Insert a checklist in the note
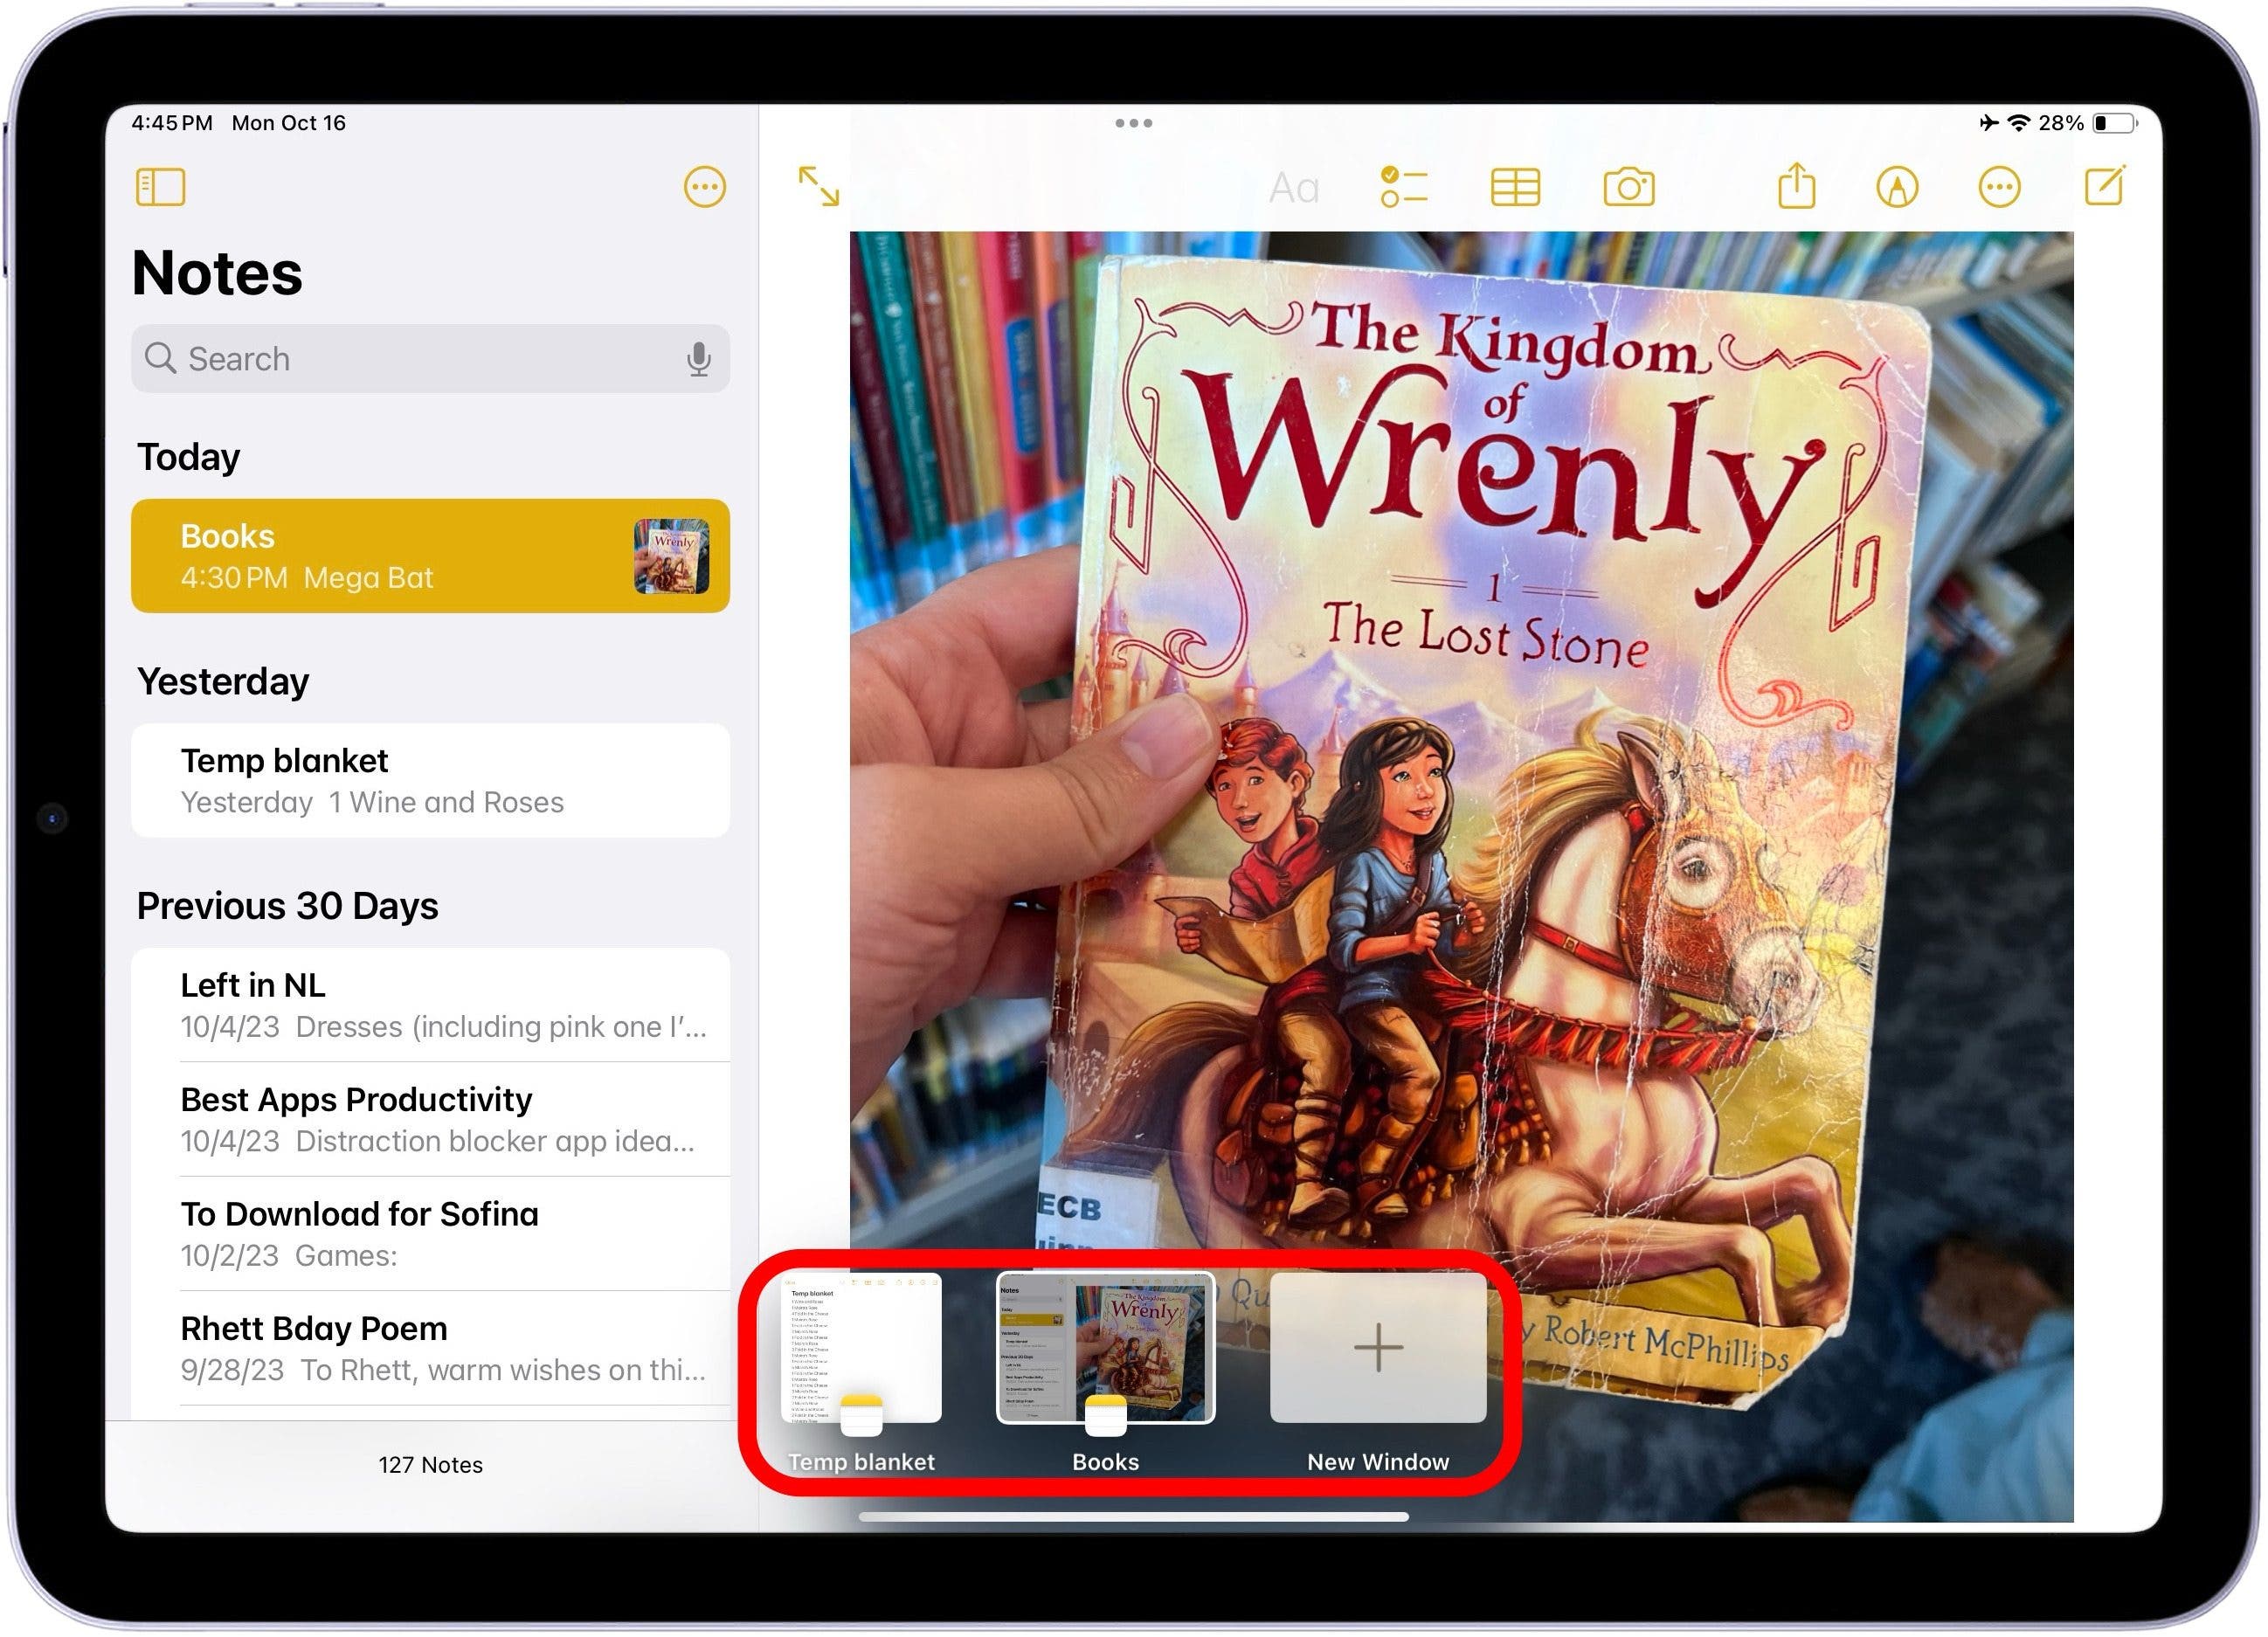The image size is (2268, 1637). [1404, 187]
